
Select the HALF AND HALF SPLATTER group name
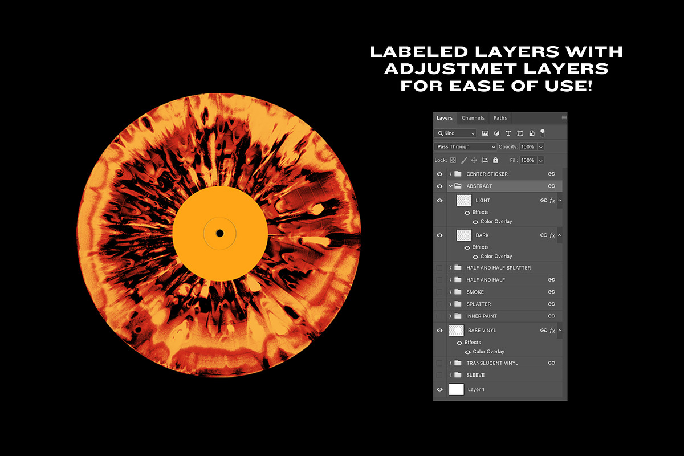click(x=499, y=268)
